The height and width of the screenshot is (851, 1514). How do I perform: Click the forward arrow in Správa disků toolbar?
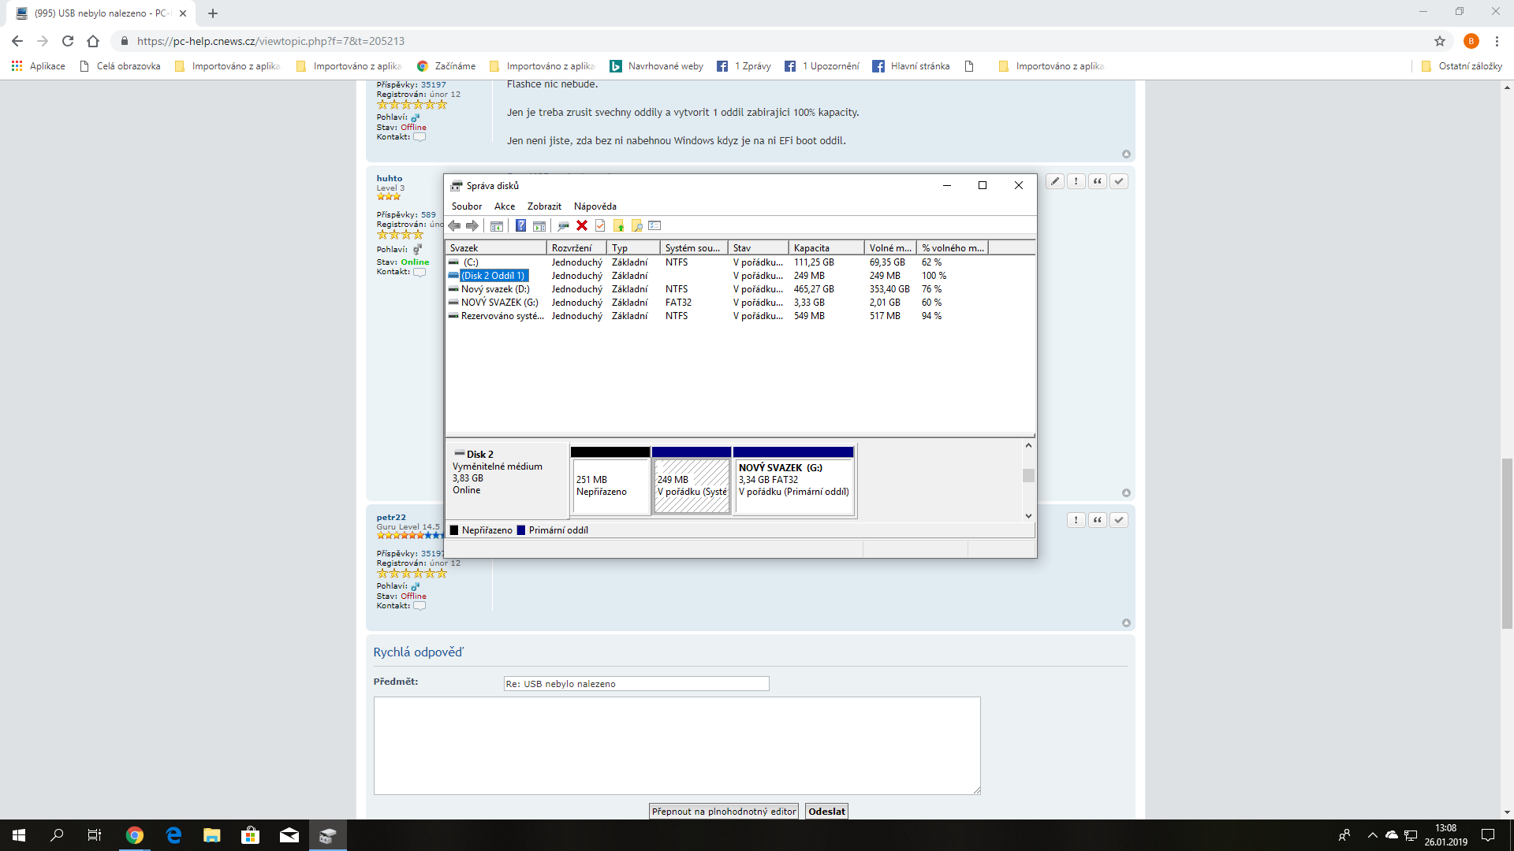click(x=472, y=226)
